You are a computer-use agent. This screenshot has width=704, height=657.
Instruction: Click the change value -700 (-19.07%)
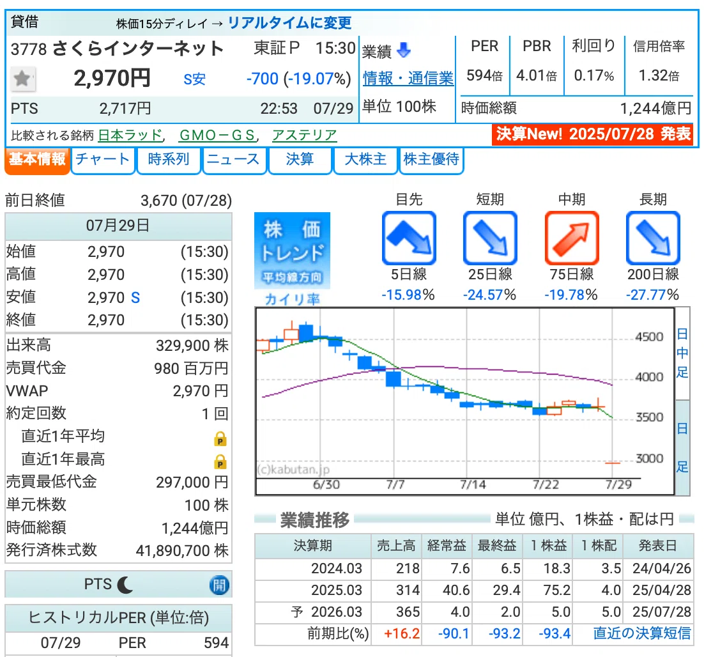click(298, 79)
